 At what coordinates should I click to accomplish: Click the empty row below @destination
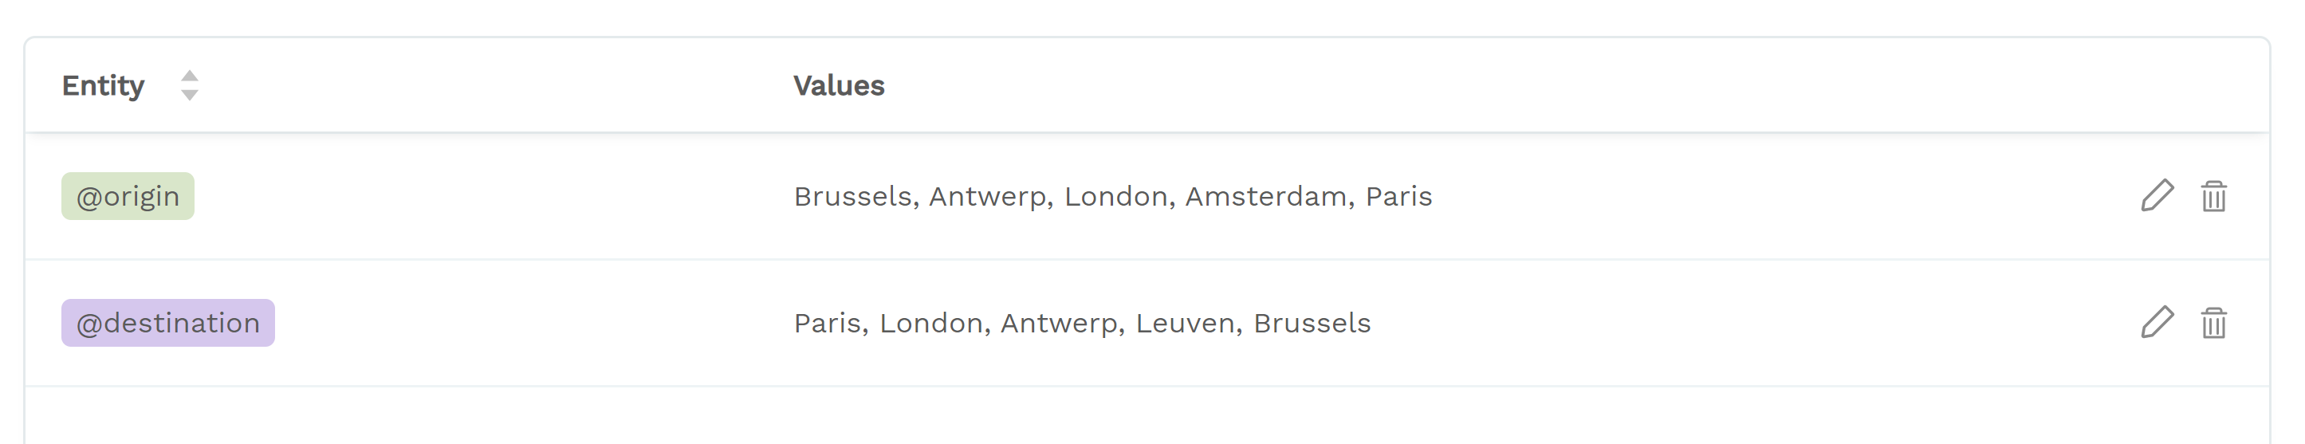[x=1147, y=415]
